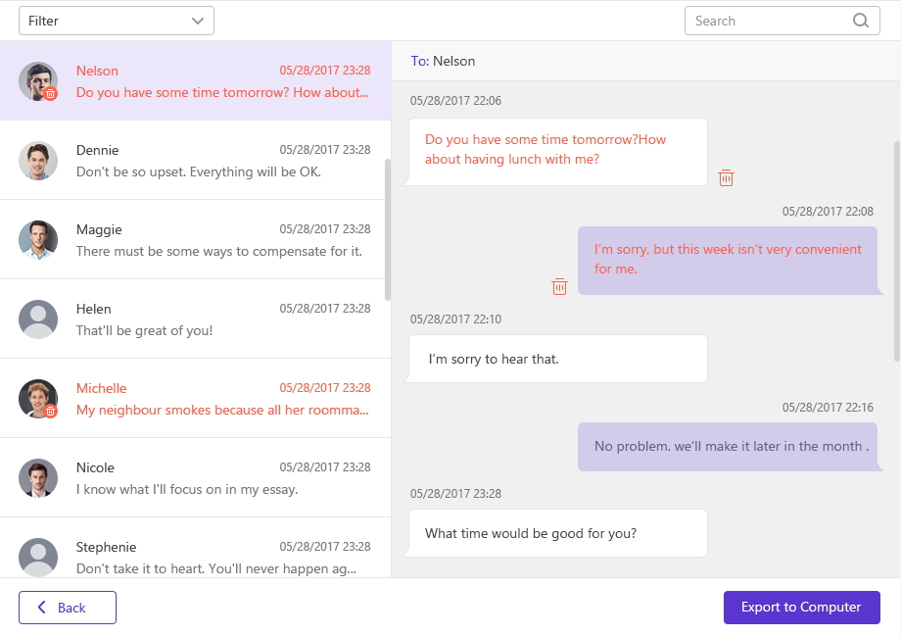Click Maggie's profile avatar
901x636 pixels.
click(38, 240)
